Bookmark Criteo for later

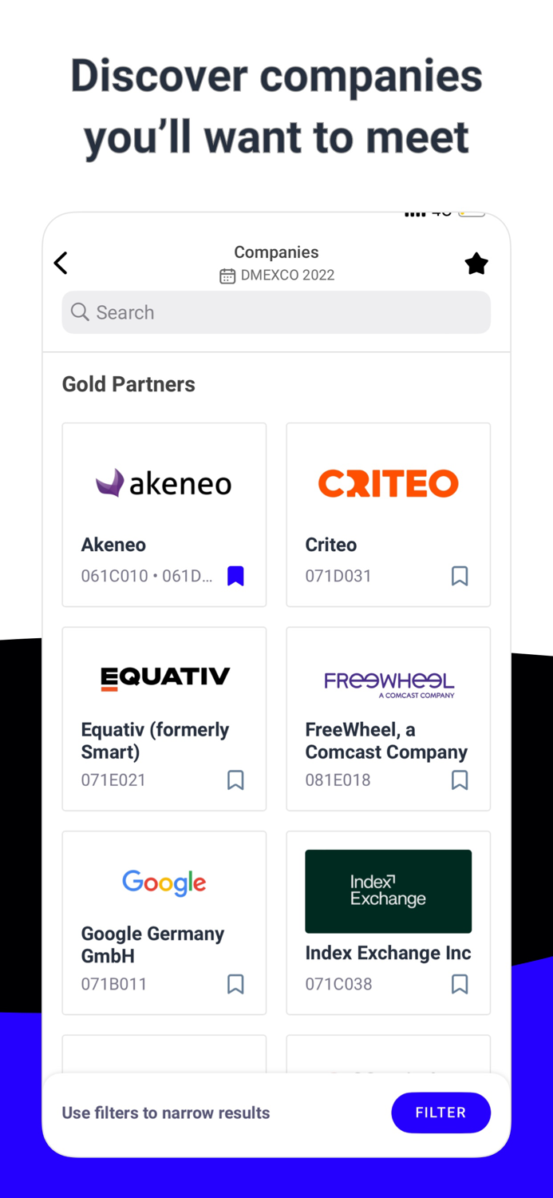click(460, 575)
